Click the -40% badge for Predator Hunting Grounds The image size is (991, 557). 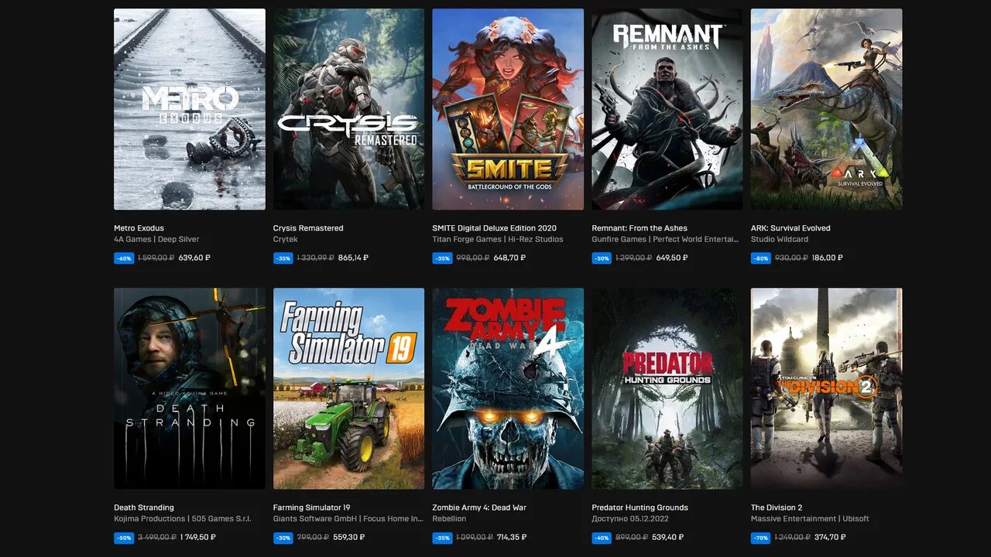(x=602, y=537)
